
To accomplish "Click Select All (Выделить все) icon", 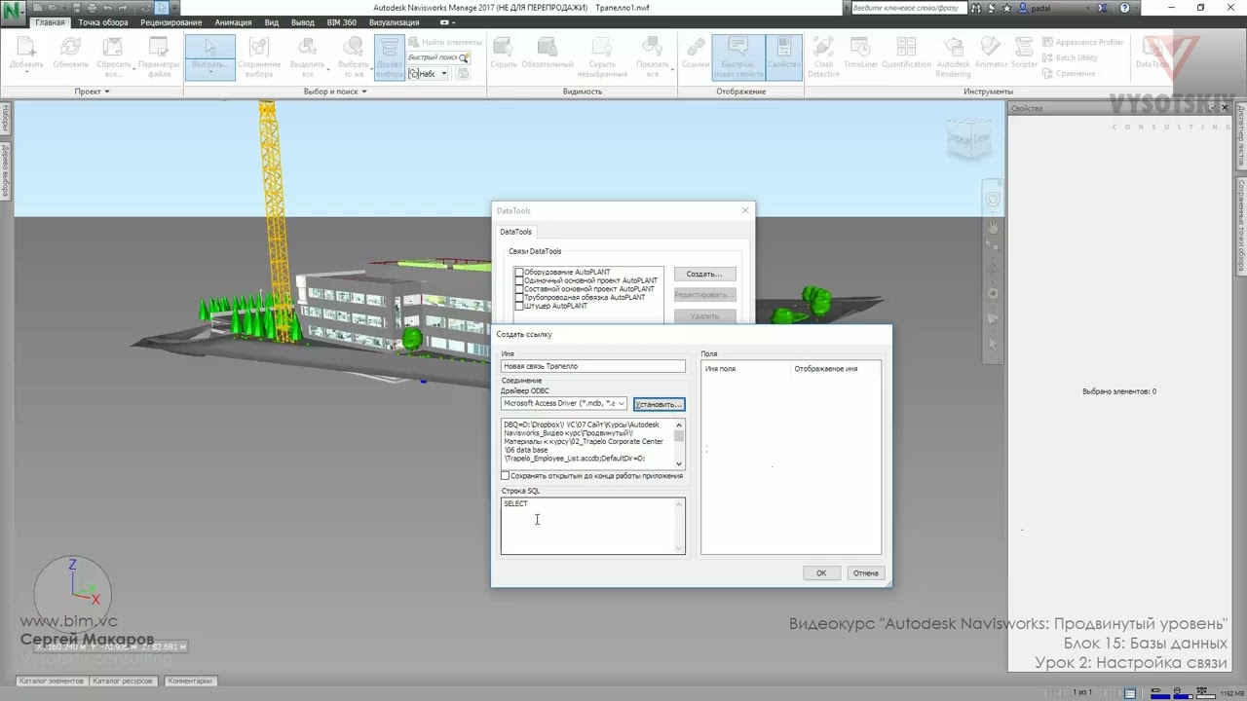I will [307, 57].
